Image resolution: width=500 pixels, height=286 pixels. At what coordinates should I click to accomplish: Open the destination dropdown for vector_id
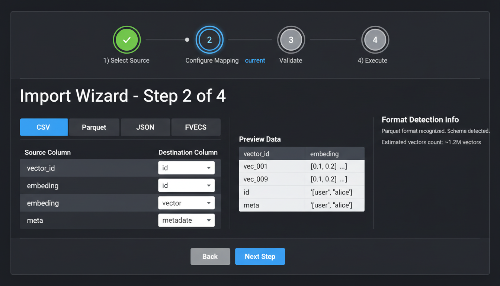tap(186, 168)
